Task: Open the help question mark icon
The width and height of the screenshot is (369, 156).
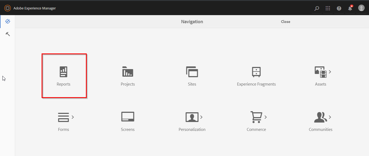Action: click(339, 8)
